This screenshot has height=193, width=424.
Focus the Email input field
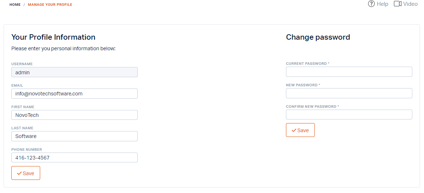(x=75, y=94)
